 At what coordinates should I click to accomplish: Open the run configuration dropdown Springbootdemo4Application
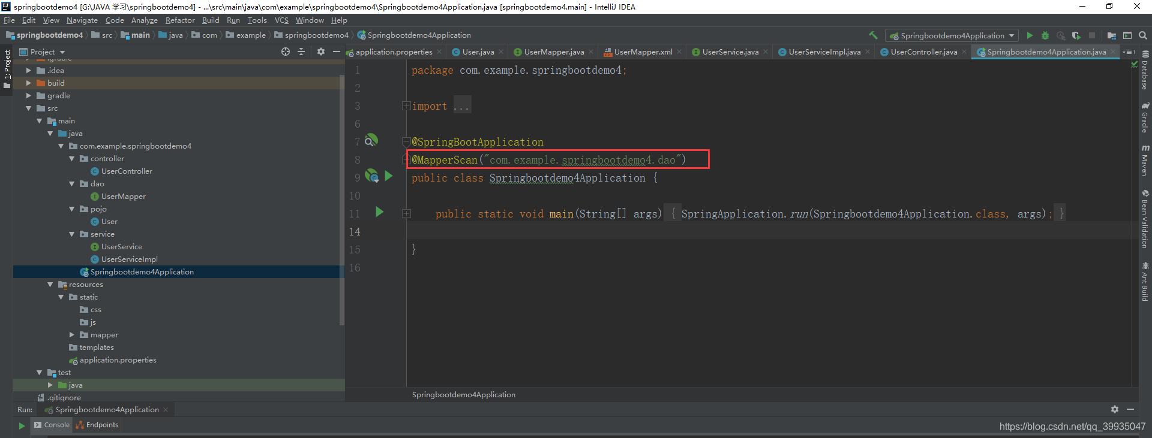pyautogui.click(x=952, y=35)
